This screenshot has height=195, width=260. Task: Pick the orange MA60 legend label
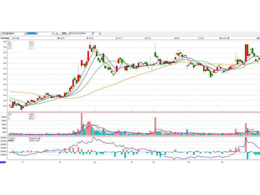pyautogui.click(x=10, y=49)
